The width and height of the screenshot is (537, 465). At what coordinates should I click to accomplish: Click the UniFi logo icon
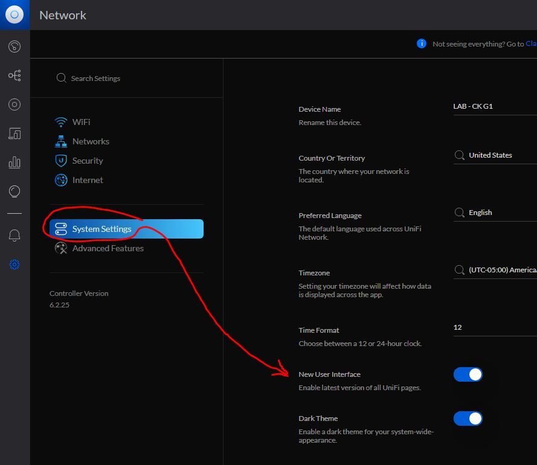(x=14, y=14)
